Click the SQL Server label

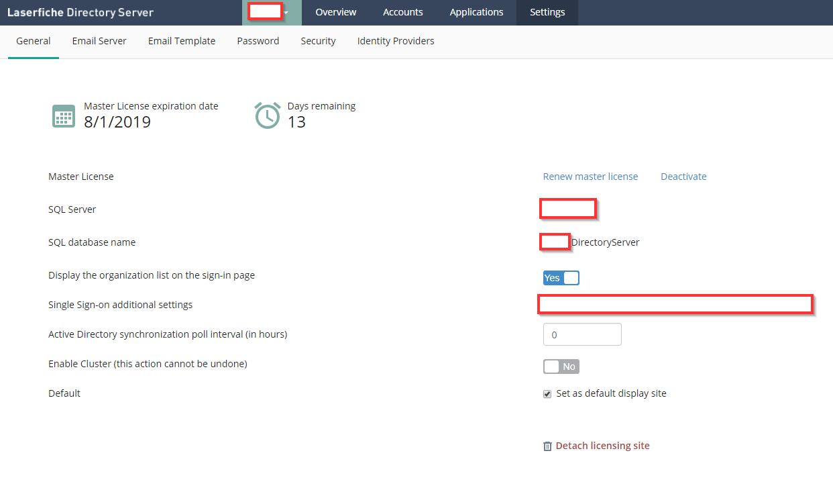pyautogui.click(x=72, y=209)
